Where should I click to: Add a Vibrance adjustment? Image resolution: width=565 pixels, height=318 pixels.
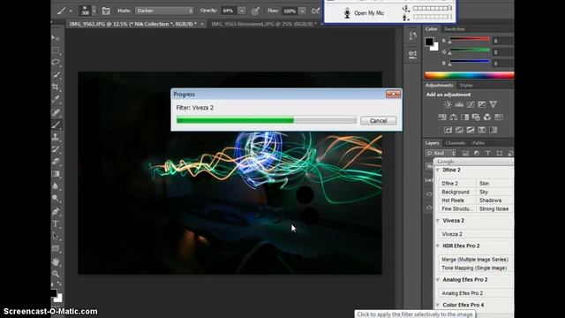coord(493,104)
